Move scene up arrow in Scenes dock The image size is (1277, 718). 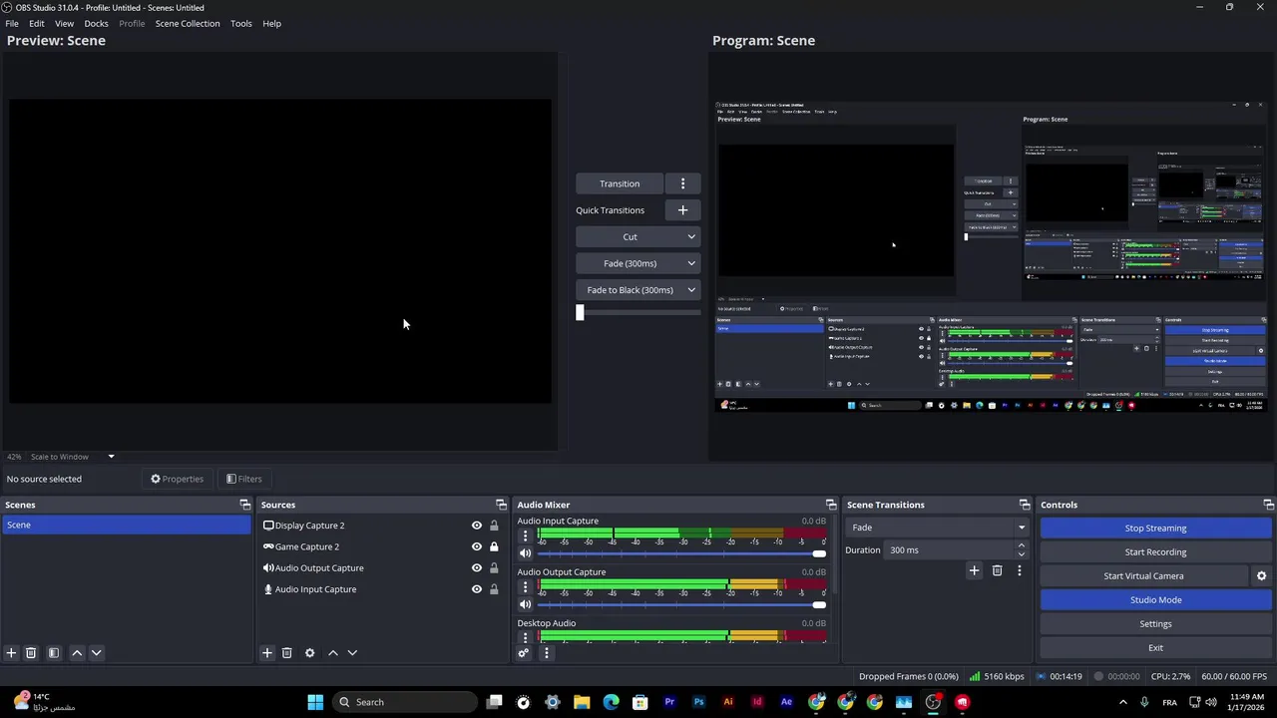pyautogui.click(x=77, y=653)
